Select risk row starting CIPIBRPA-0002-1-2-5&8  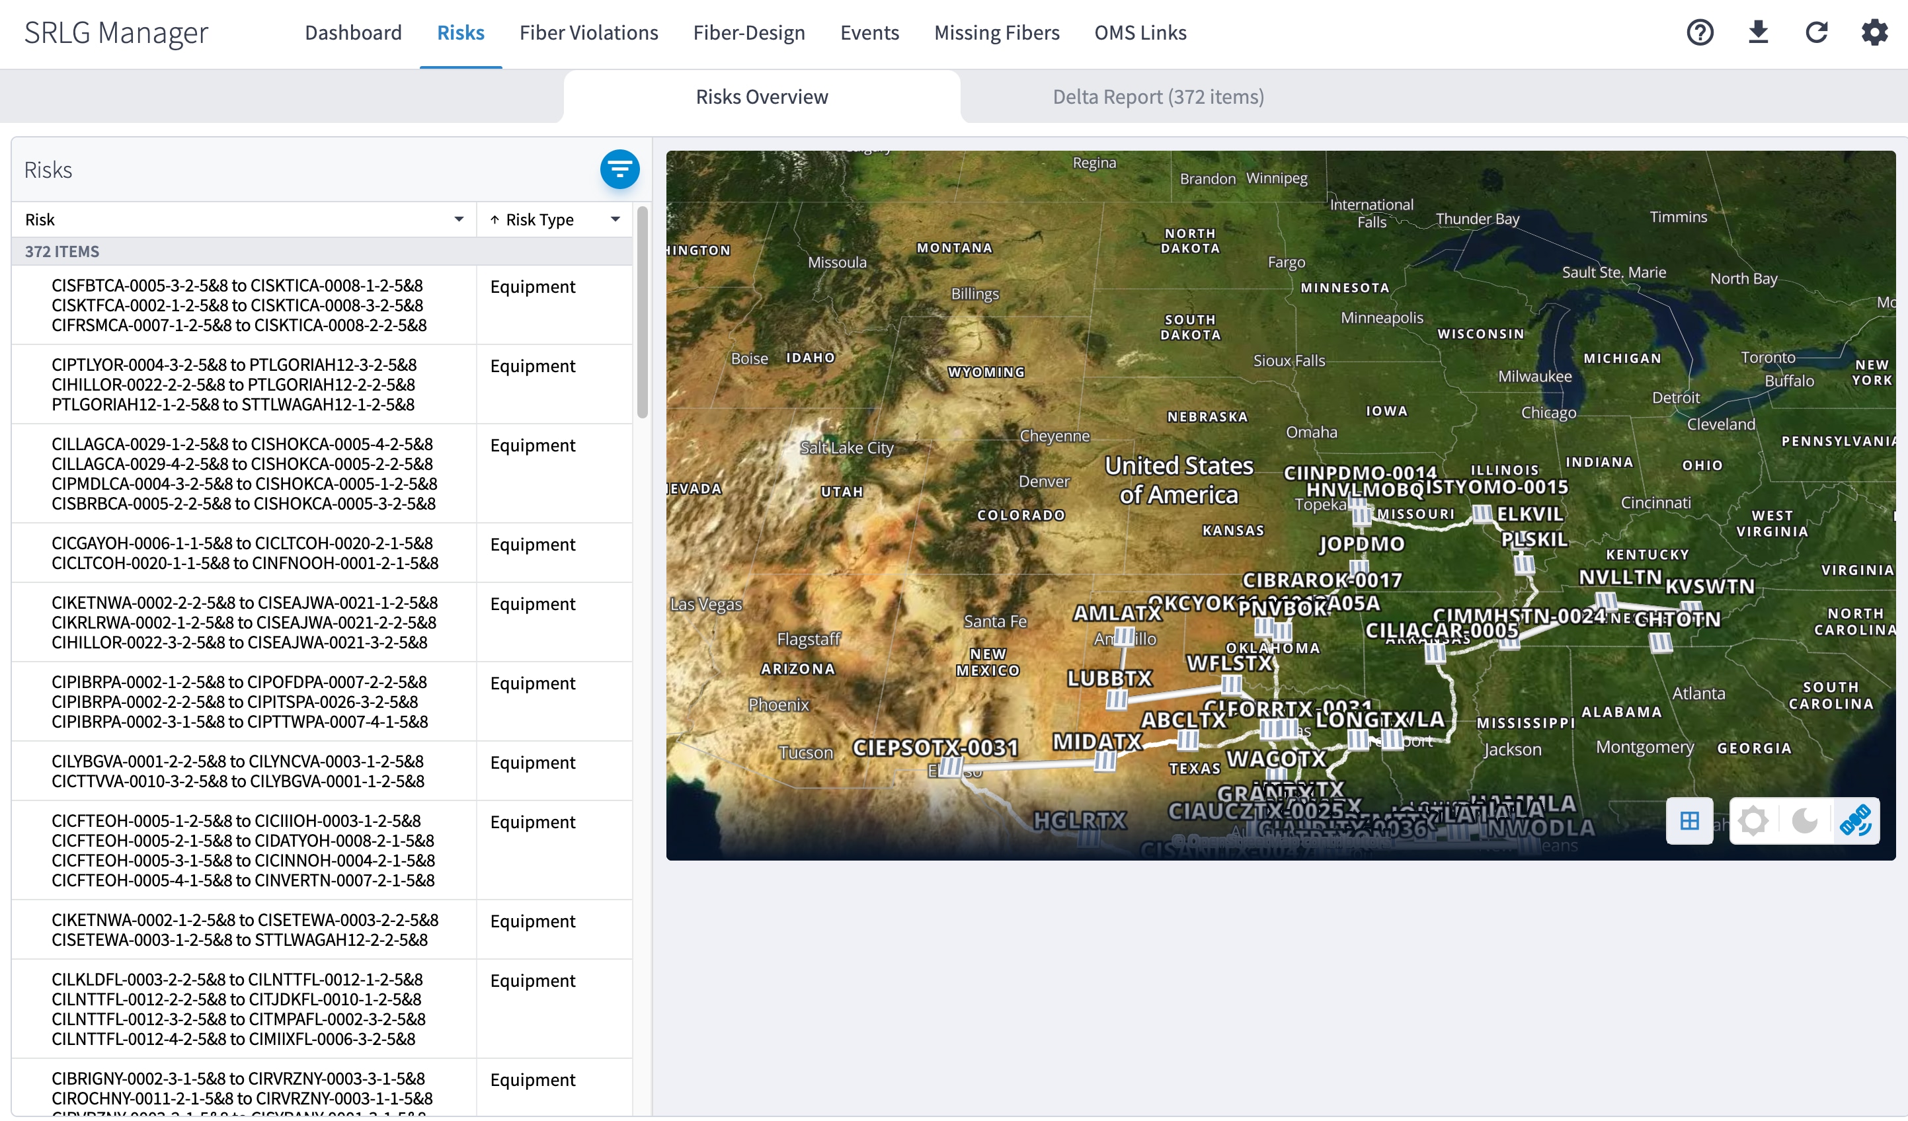tap(322, 702)
